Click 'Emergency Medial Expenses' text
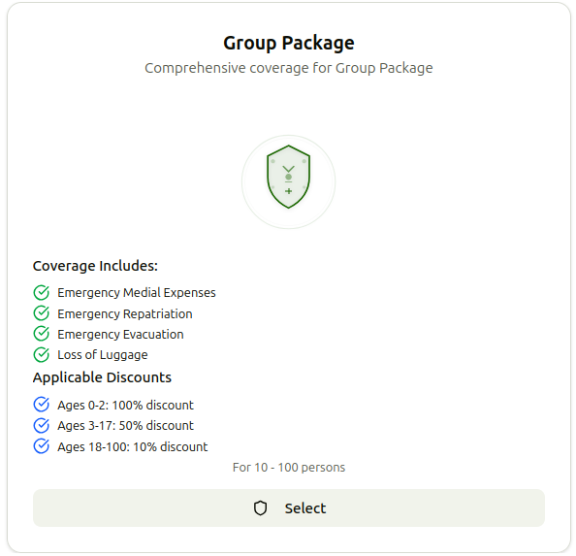Image resolution: width=576 pixels, height=556 pixels. click(x=137, y=293)
